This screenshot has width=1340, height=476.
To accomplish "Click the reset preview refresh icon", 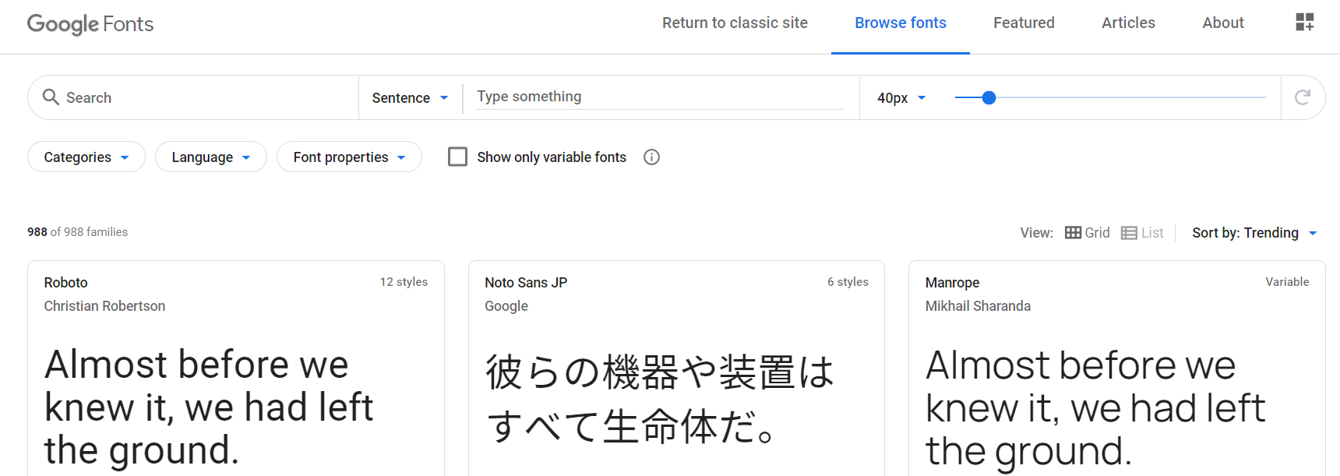I will tap(1303, 97).
